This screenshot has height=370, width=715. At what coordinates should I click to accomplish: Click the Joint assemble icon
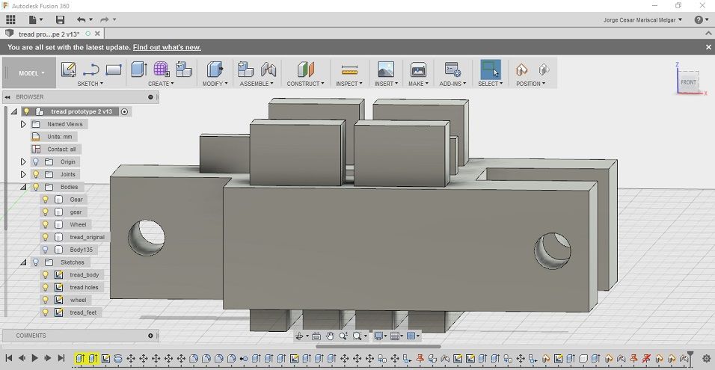(268, 70)
